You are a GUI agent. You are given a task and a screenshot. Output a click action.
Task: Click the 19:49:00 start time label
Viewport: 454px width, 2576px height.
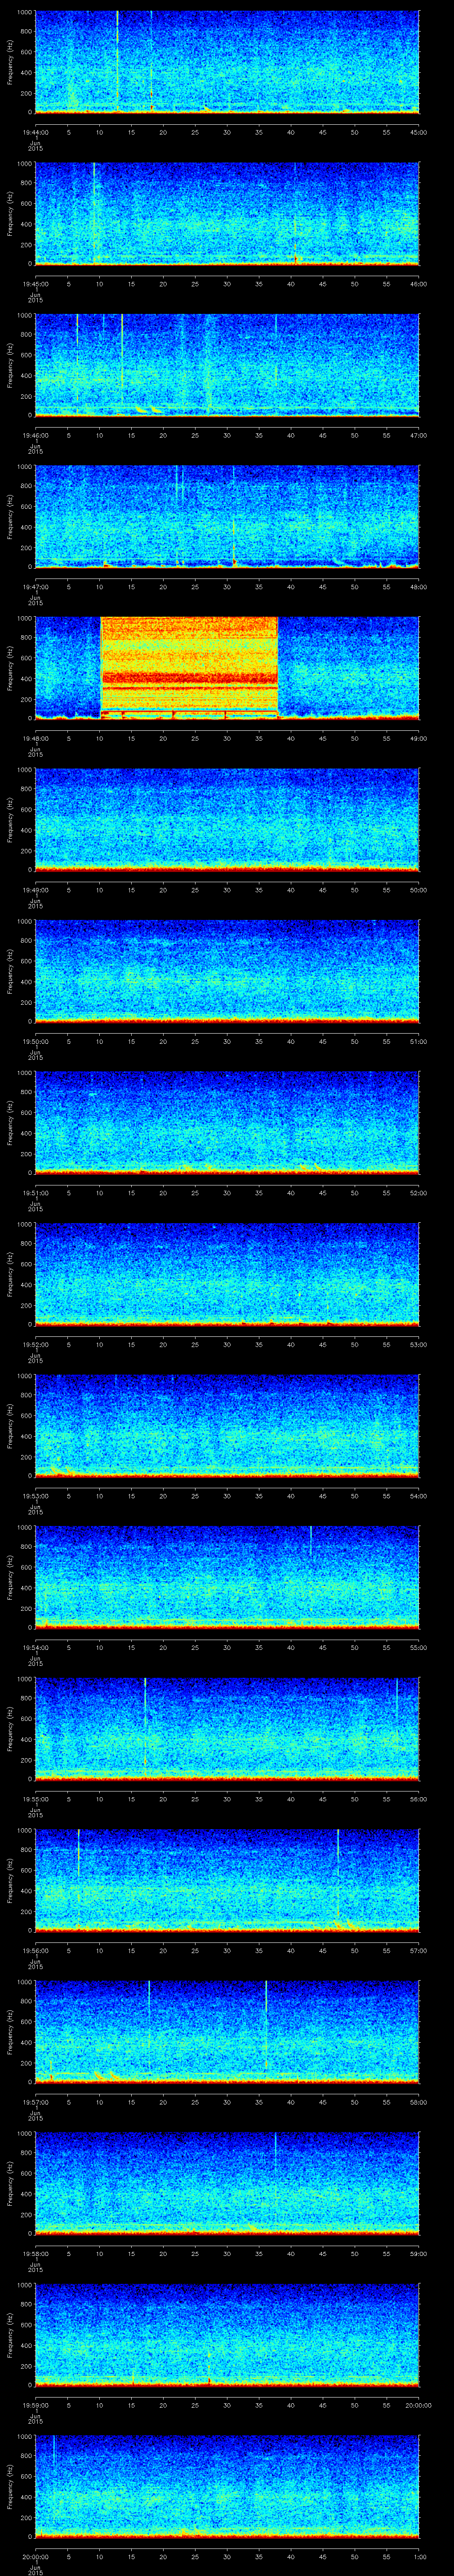36,890
